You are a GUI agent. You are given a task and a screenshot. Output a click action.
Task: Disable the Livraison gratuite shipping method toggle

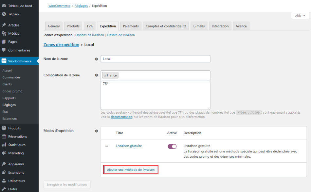[172, 146]
